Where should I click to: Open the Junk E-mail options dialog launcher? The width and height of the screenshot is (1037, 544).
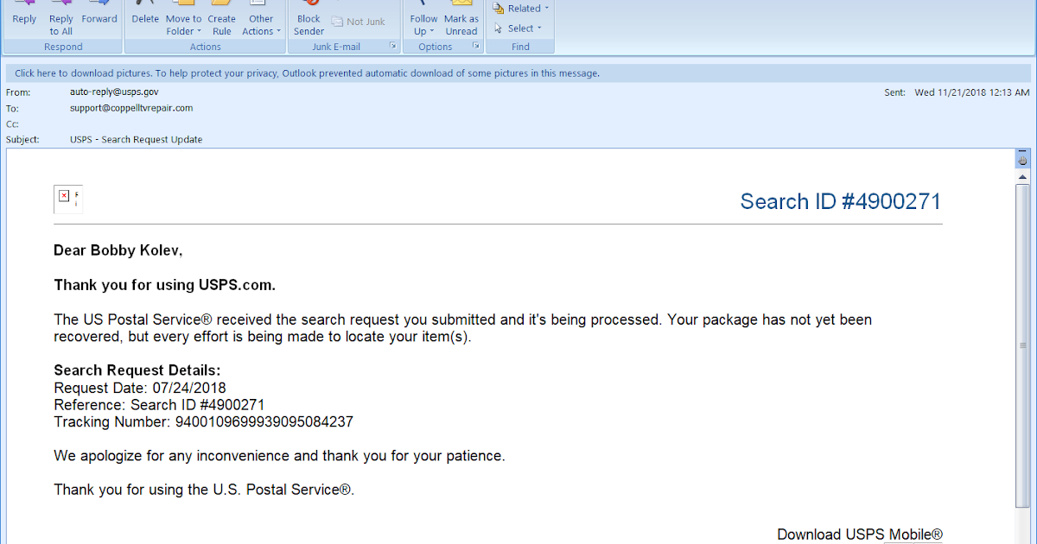[x=393, y=47]
